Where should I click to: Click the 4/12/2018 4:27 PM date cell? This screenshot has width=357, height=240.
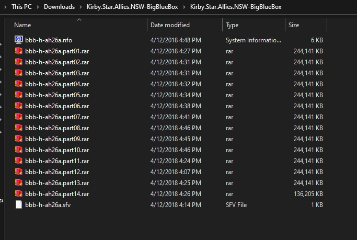pos(176,51)
